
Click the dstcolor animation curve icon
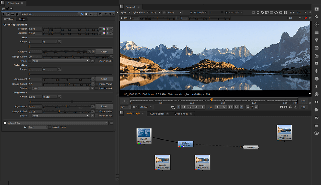(x=111, y=33)
